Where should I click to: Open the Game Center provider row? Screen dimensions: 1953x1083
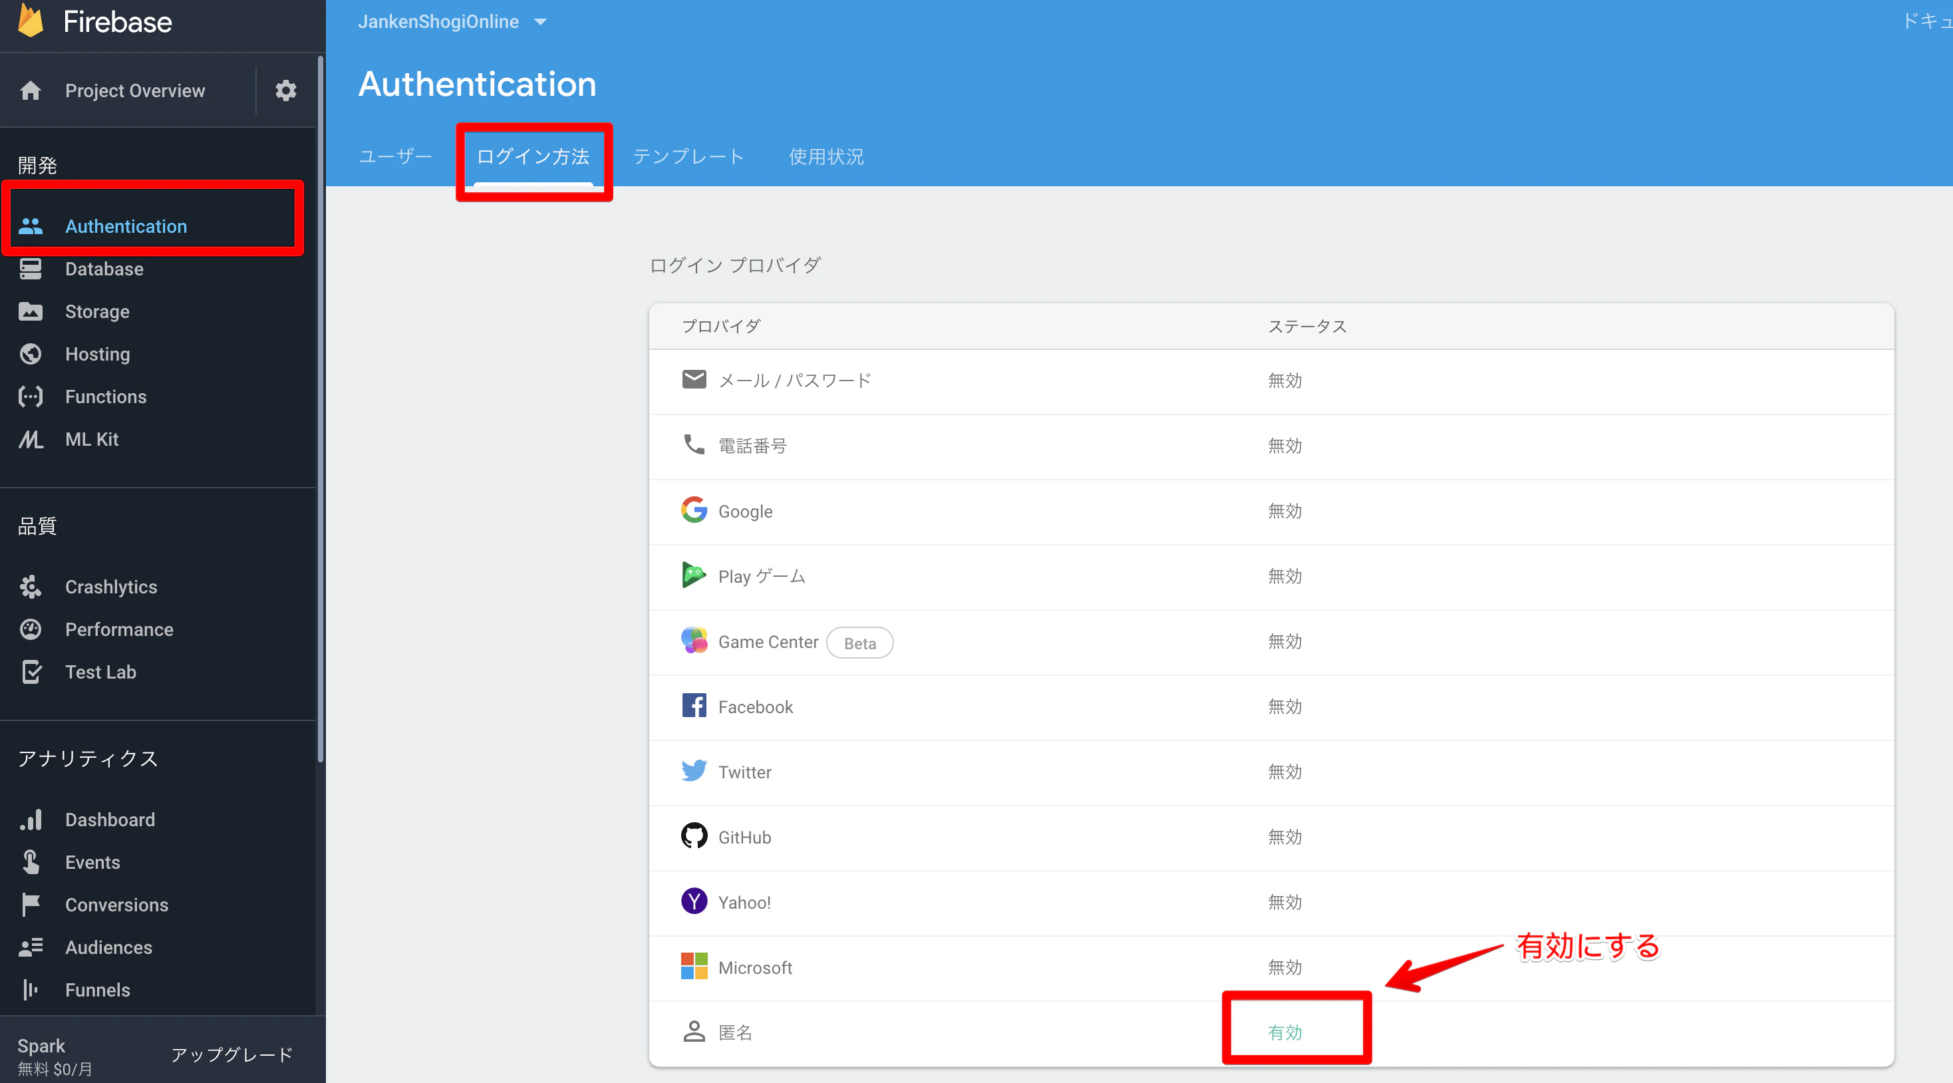tap(1271, 641)
